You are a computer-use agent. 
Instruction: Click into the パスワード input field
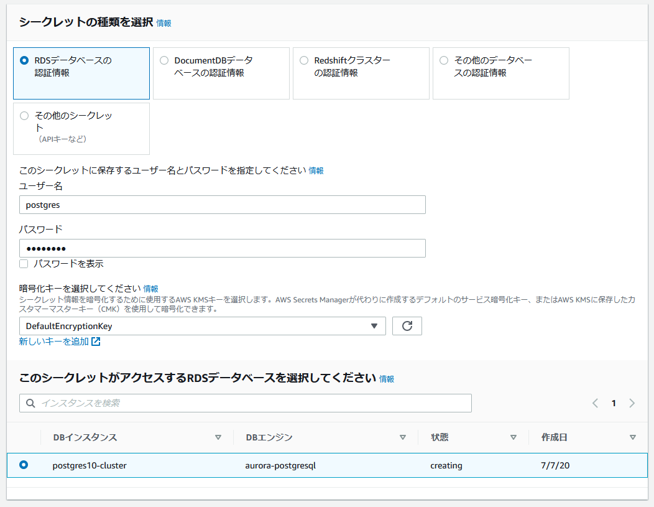click(223, 248)
